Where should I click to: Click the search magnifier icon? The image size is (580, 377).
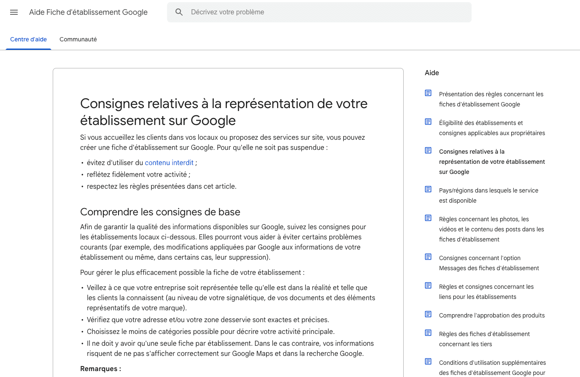(x=179, y=12)
